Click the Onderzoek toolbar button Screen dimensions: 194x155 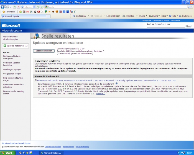(185, 16)
